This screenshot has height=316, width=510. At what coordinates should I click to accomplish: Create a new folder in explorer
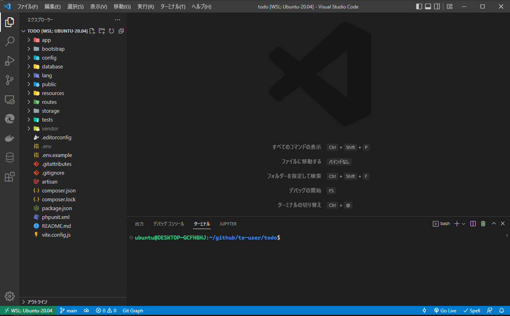click(102, 31)
